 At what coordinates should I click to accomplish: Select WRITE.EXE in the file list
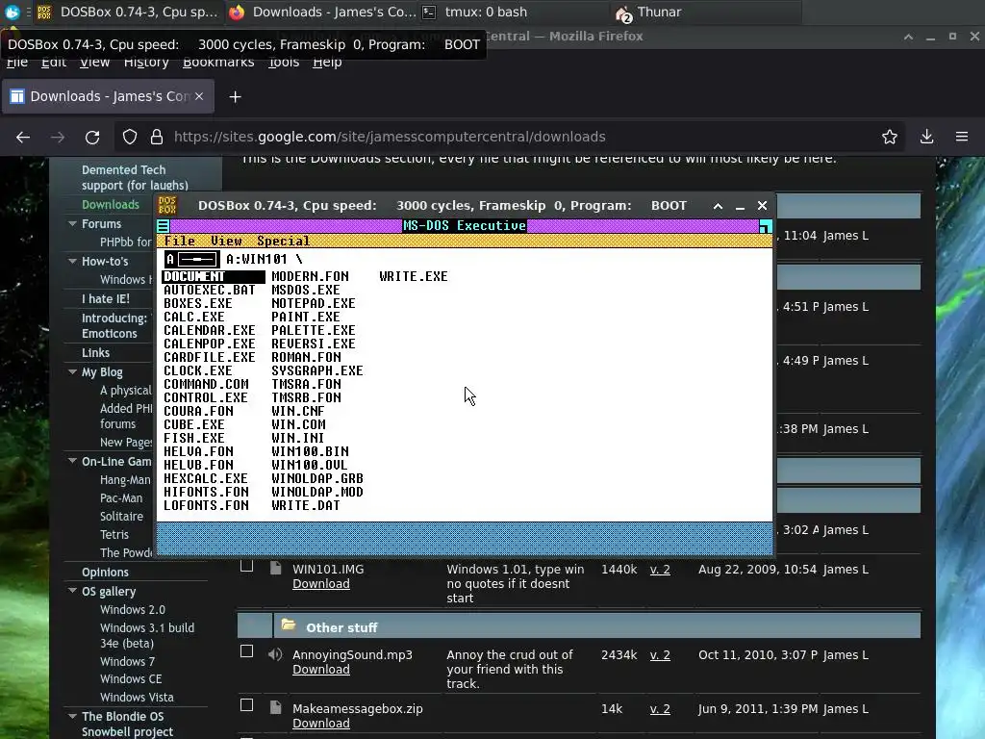[x=414, y=276]
